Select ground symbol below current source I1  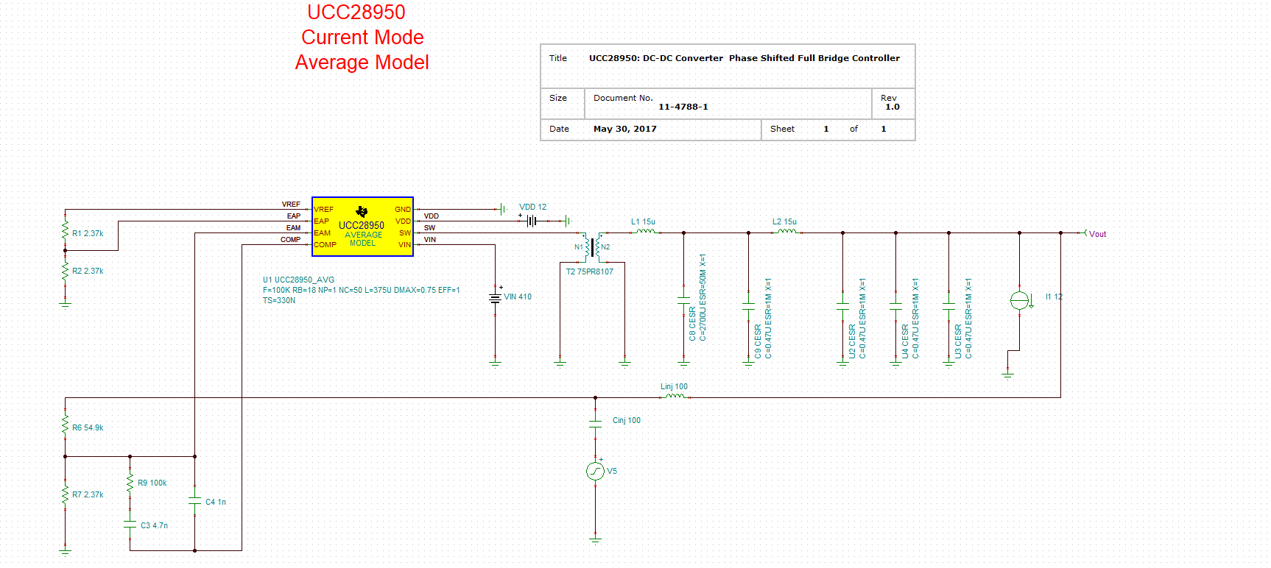[x=1008, y=375]
